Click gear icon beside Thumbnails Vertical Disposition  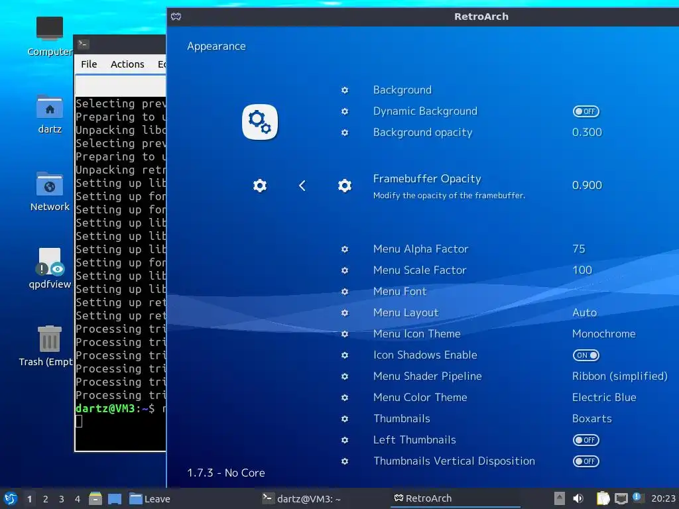tap(345, 461)
